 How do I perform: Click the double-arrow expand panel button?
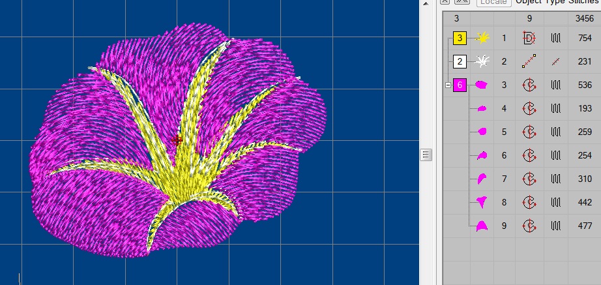[462, 1]
